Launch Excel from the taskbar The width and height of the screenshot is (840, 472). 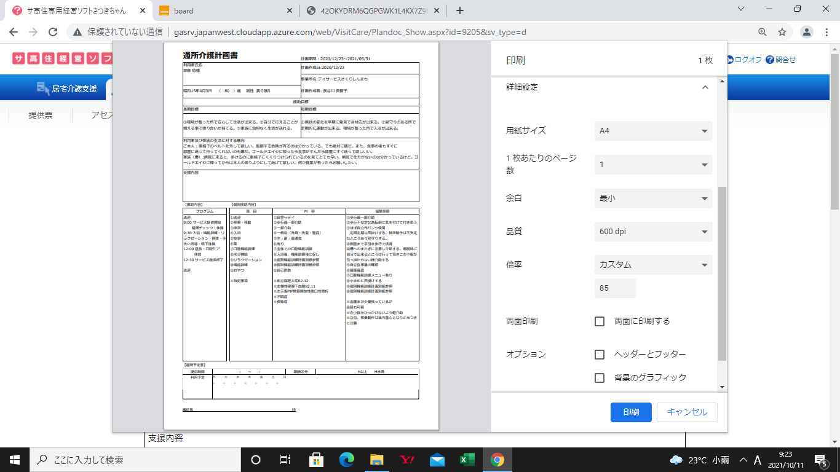(467, 460)
